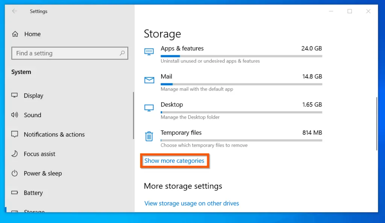Click the Temporary files trash icon
The width and height of the screenshot is (385, 223).
(149, 136)
